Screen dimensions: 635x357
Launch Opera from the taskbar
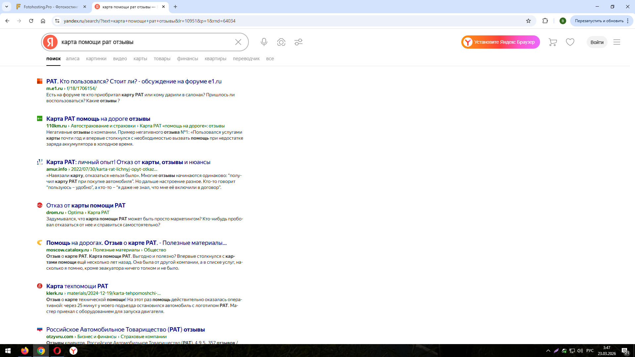(x=57, y=351)
